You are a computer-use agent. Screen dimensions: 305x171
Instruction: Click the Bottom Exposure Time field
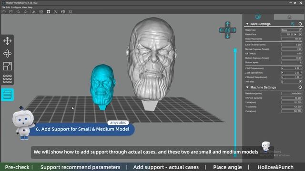(292, 58)
